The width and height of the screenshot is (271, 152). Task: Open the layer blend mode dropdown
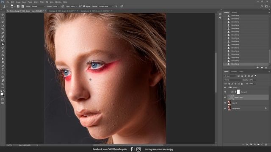(x=232, y=80)
